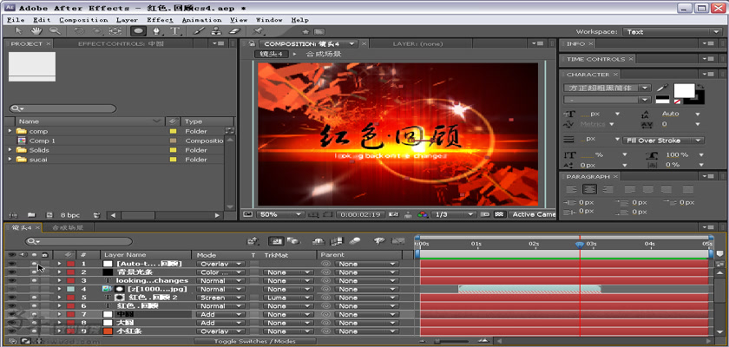Image resolution: width=729 pixels, height=347 pixels.
Task: Toggle the lock on Composition viewer tab
Action: [x=251, y=43]
